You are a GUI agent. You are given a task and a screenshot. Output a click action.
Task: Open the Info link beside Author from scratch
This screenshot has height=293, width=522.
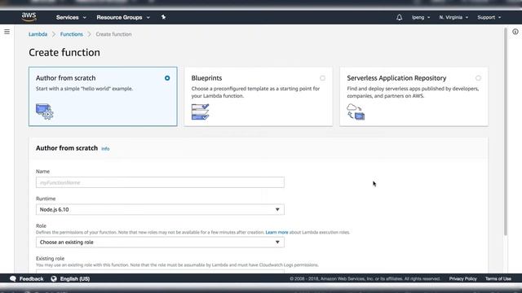click(105, 149)
